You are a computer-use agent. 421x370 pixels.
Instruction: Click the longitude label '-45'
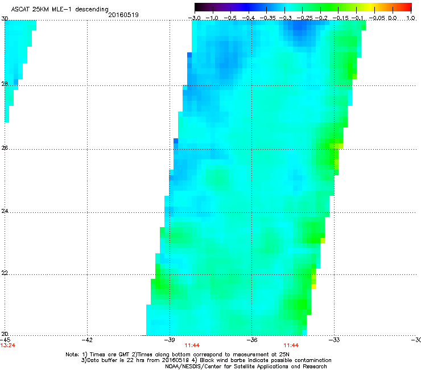click(x=5, y=340)
